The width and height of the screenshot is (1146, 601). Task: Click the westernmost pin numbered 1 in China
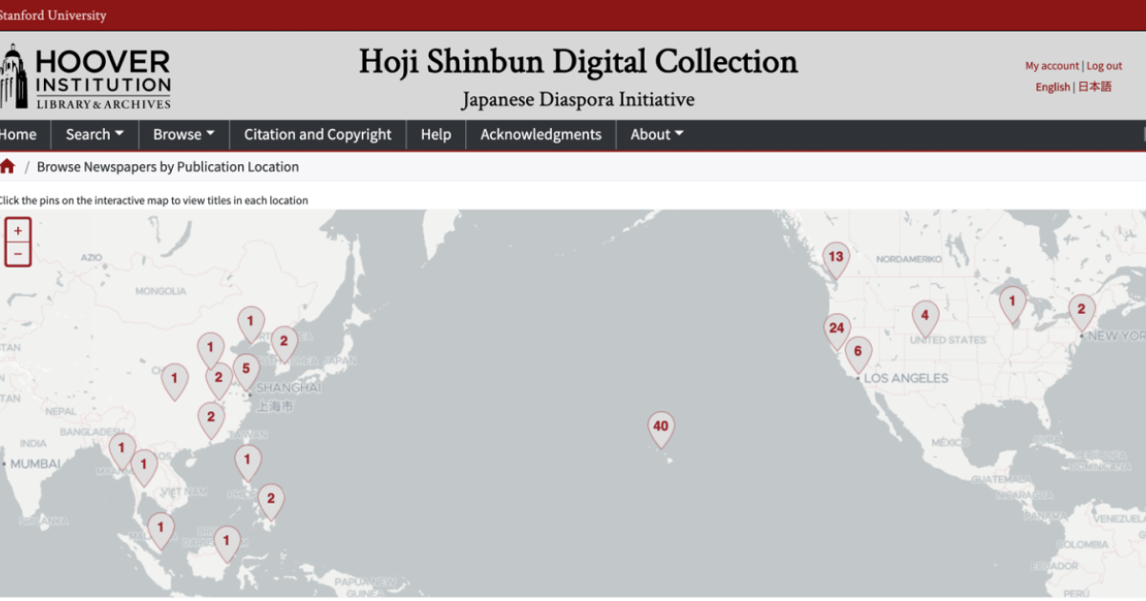coord(174,382)
